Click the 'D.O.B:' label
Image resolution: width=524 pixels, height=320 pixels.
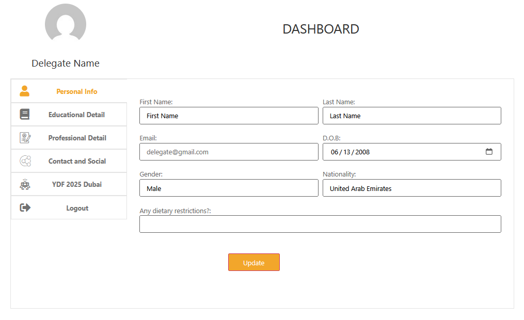coord(331,138)
